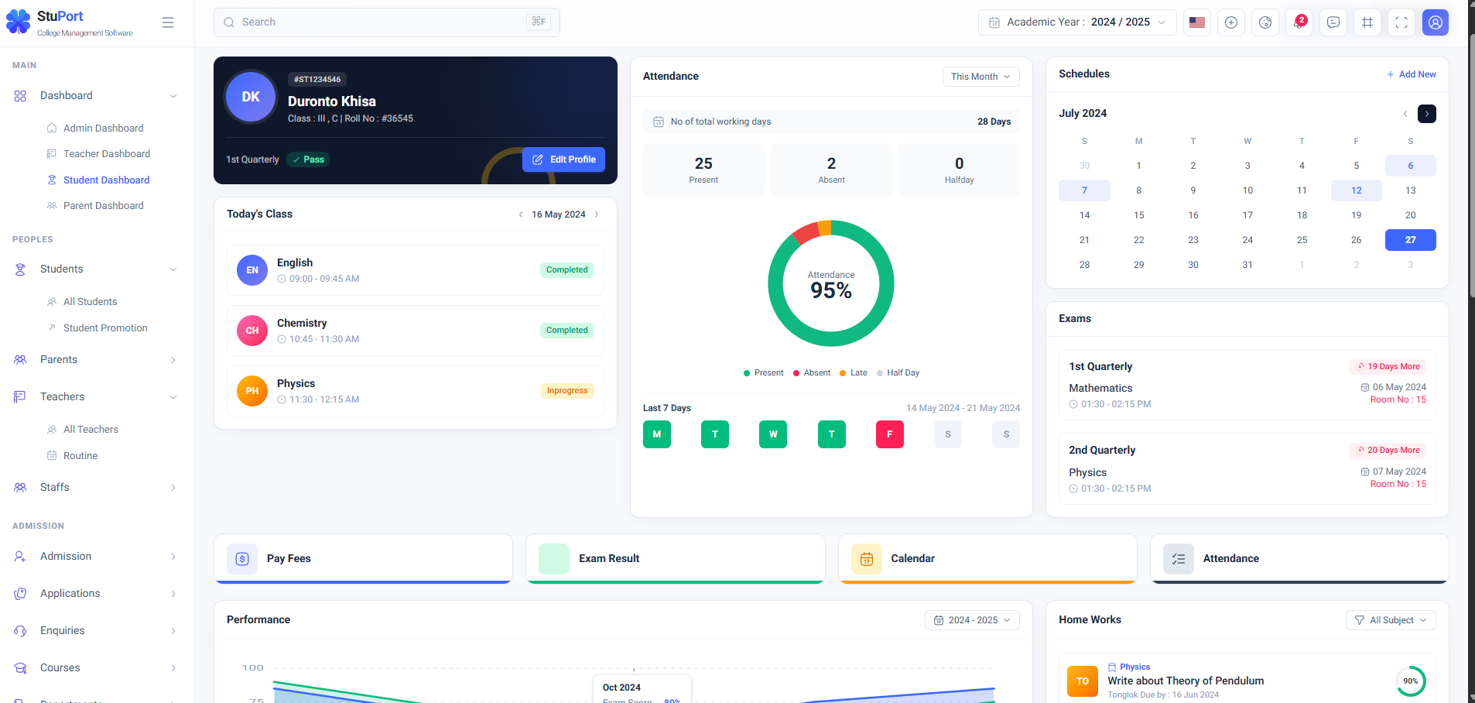Viewport: 1475px width, 703px height.
Task: Click the 90% homework progress ring
Action: [1411, 681]
